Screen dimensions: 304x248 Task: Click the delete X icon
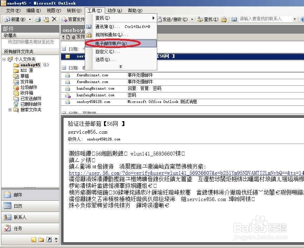(54, 19)
